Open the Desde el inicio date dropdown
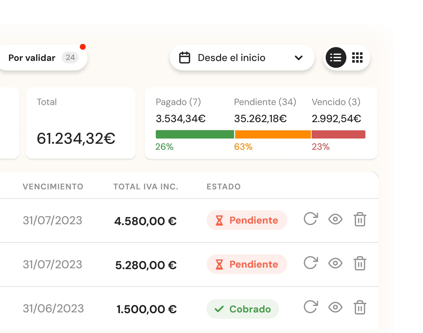The height and width of the screenshot is (333, 423). (x=242, y=57)
